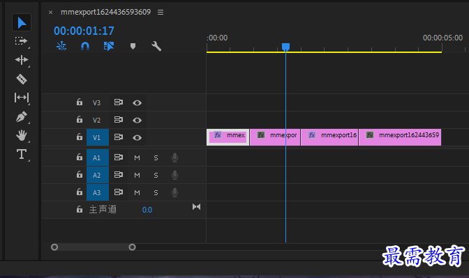This screenshot has height=278, width=469.
Task: Toggle insert sequences as nests icon
Action: coord(61,46)
